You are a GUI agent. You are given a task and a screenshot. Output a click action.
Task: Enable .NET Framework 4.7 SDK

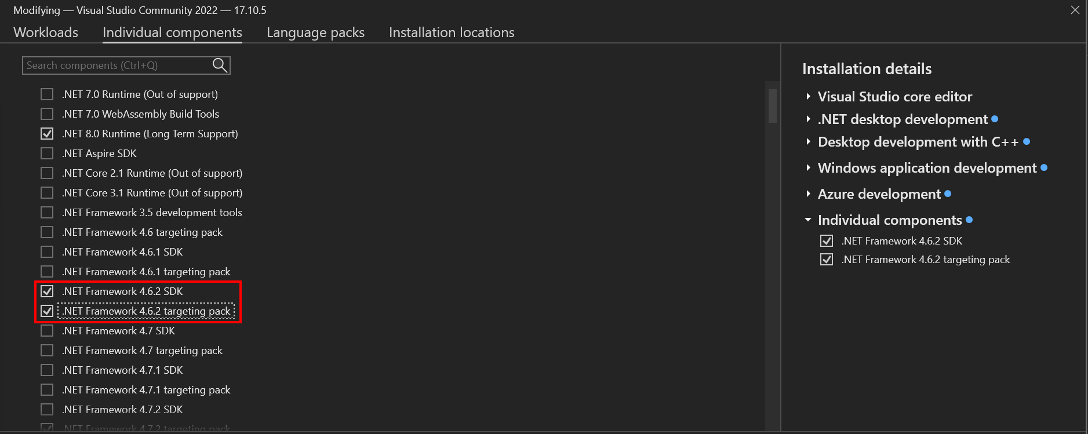pyautogui.click(x=47, y=330)
